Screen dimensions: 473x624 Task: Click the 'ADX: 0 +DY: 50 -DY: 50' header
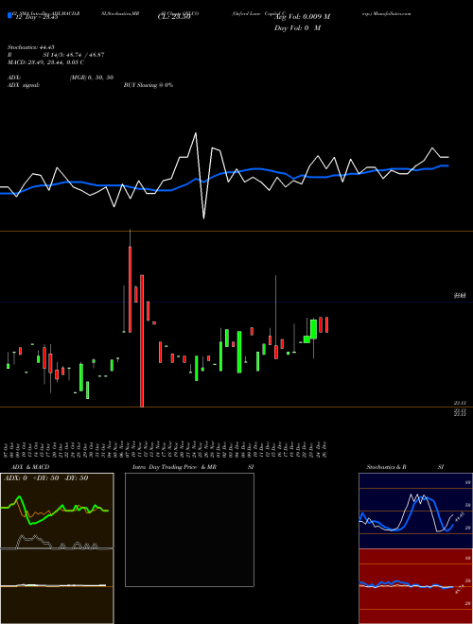[x=45, y=478]
